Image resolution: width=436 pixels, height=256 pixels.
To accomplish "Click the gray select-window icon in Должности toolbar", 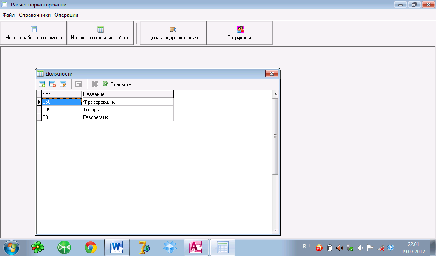I will (79, 84).
